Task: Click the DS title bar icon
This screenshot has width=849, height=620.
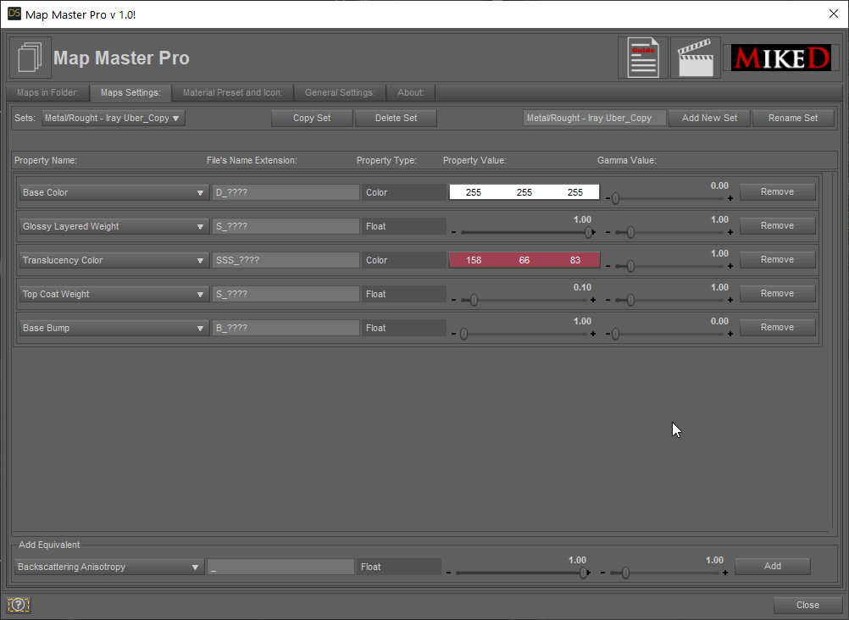Action: [14, 14]
